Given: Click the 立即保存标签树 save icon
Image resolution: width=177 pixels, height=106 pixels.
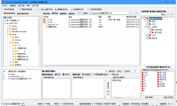Looking at the screenshot, I should [88, 10].
